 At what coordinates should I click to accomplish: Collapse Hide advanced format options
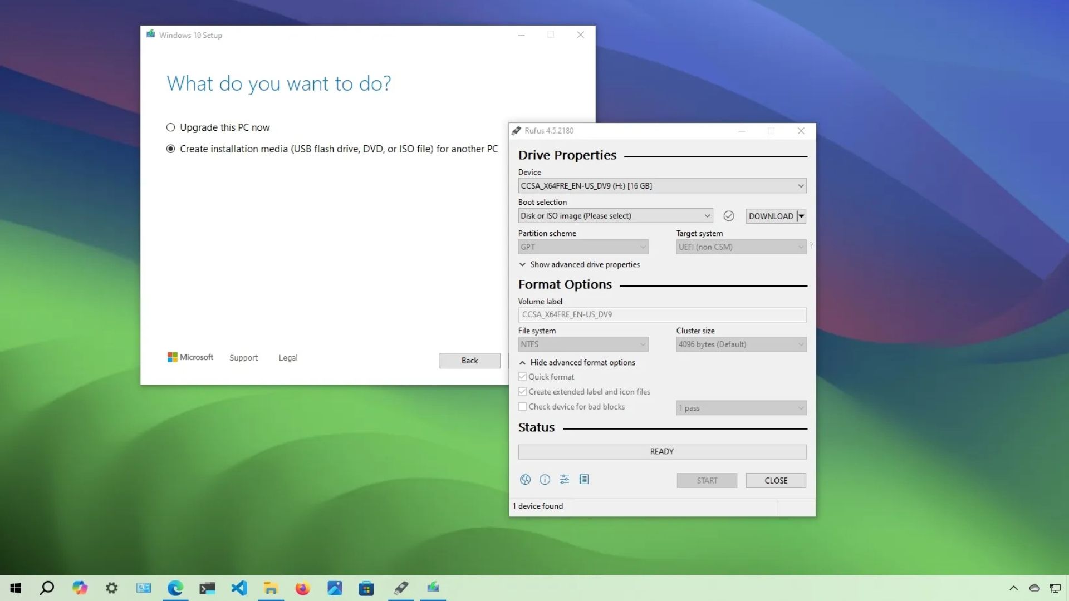coord(577,363)
